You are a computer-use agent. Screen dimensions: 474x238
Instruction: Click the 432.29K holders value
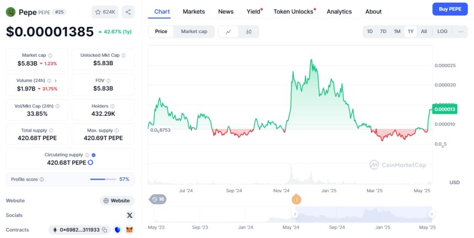pos(103,114)
